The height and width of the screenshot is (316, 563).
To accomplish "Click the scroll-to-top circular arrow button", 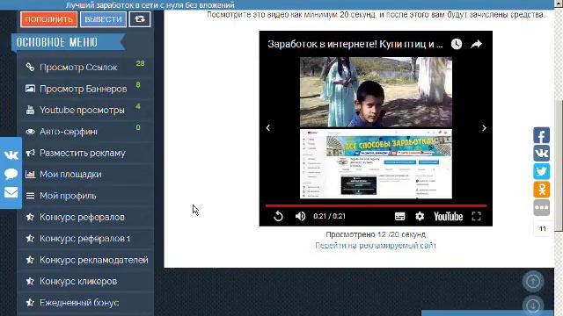I will click(x=533, y=281).
